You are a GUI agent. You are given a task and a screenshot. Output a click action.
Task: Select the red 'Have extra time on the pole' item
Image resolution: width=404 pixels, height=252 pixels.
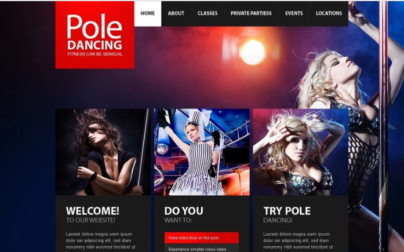[202, 238]
